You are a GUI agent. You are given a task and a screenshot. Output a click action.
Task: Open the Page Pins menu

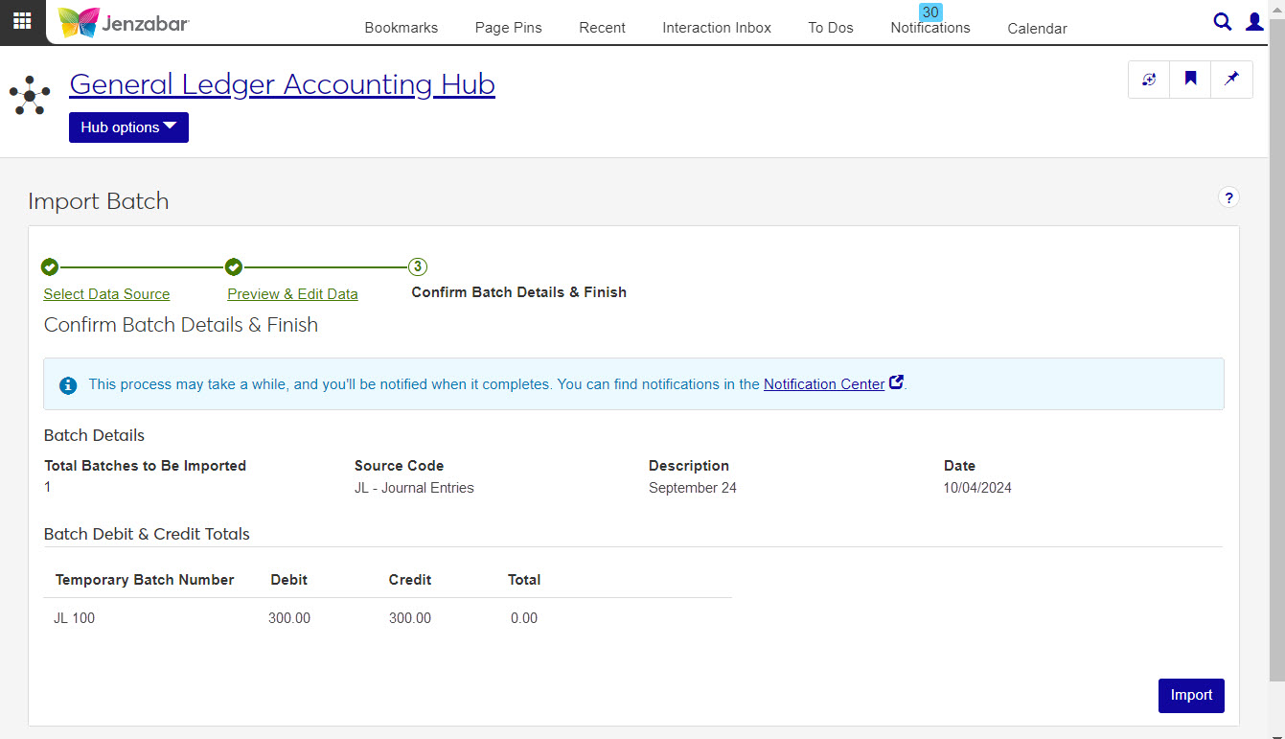coord(508,28)
